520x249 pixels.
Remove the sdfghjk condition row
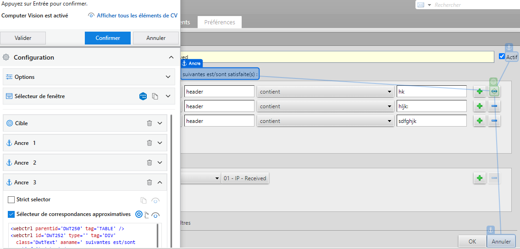click(494, 121)
